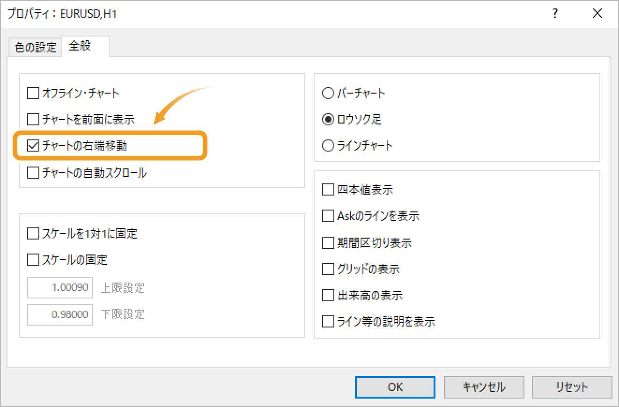
Task: Select ロウソク足 radio button
Action: 328,120
